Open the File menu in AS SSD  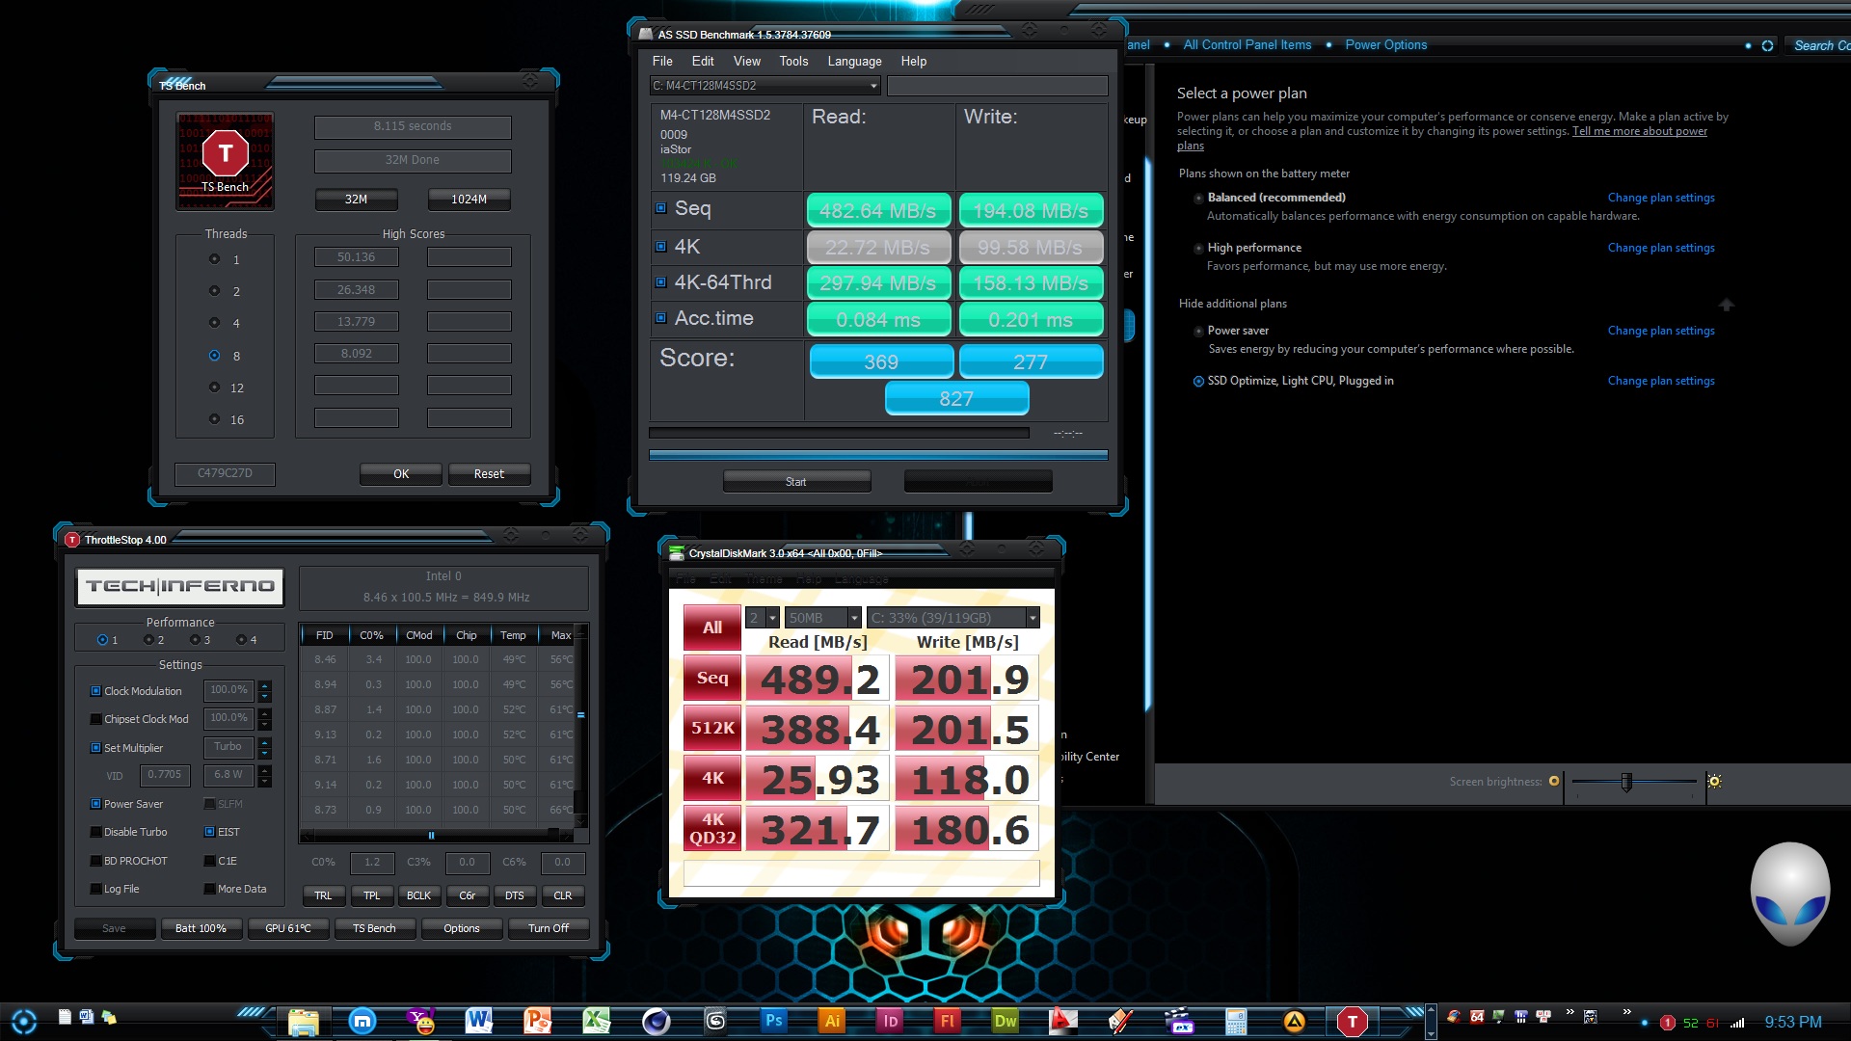pos(662,61)
